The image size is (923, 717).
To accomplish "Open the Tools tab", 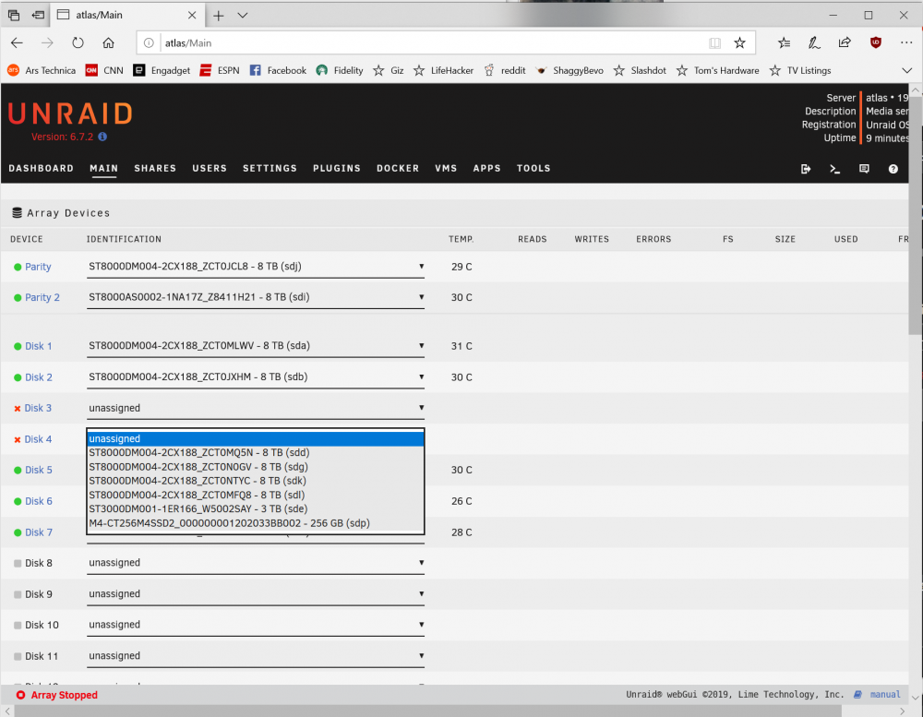I will point(533,168).
